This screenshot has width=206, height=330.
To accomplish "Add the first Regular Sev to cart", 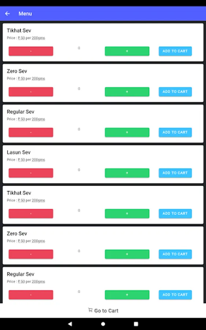I will [x=175, y=132].
